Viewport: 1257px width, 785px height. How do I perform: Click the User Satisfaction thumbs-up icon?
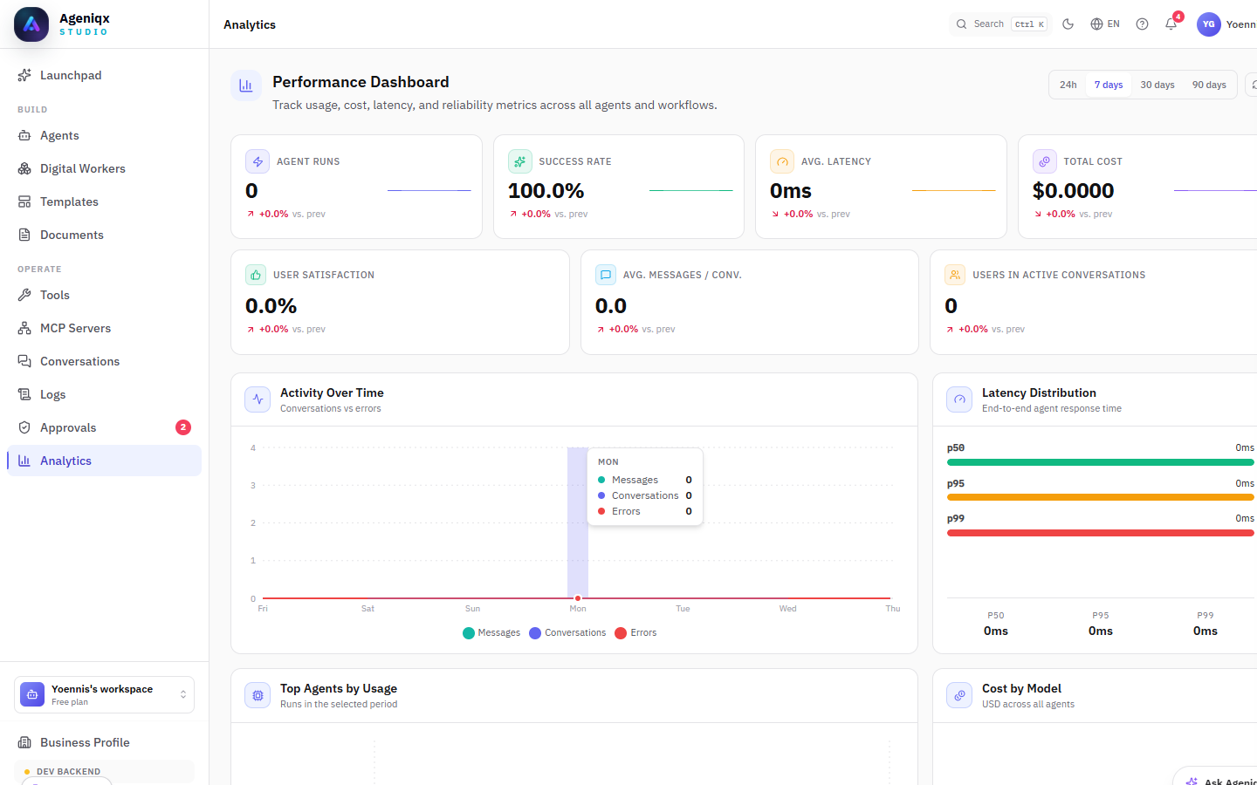[x=256, y=275]
